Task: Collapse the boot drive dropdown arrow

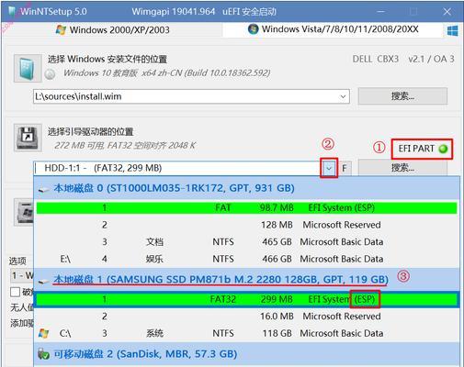Action: (x=329, y=168)
